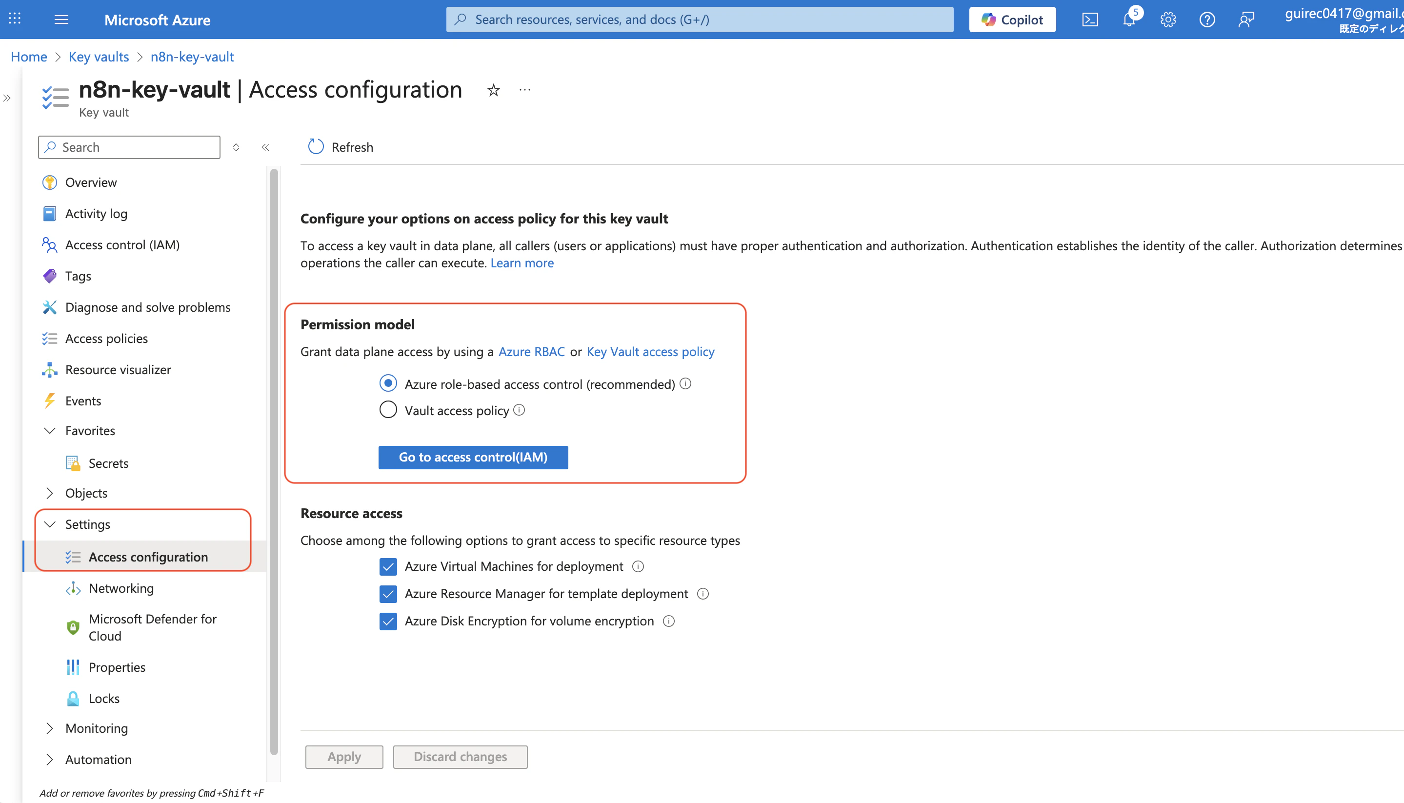This screenshot has height=803, width=1404.
Task: Open the portal hamburger menu
Action: [x=62, y=20]
